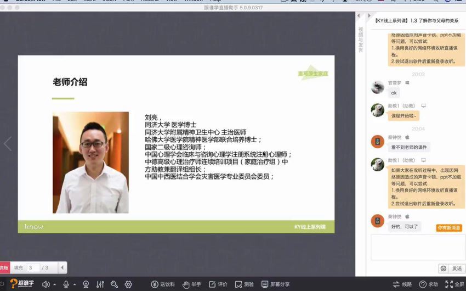
Task: Click teacher photo on the slide
Action: (x=90, y=163)
